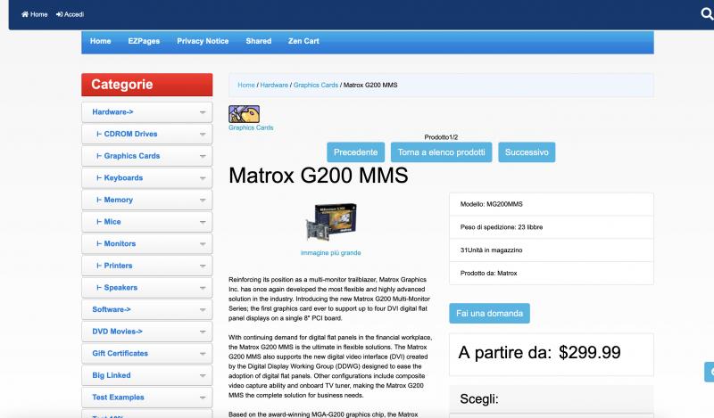Image resolution: width=714 pixels, height=418 pixels.
Task: Select Hardware-> in the Categorie sidebar
Action: coord(112,112)
